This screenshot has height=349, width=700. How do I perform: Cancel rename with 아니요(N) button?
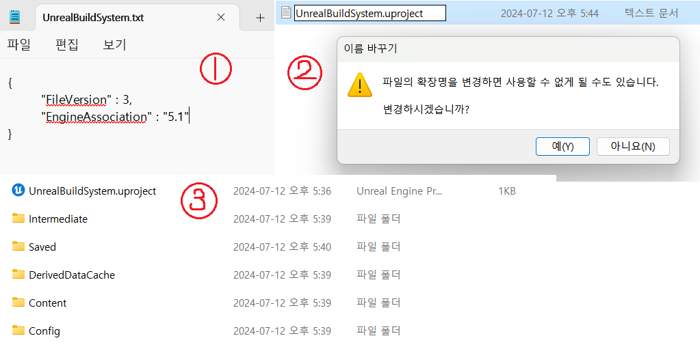[633, 147]
